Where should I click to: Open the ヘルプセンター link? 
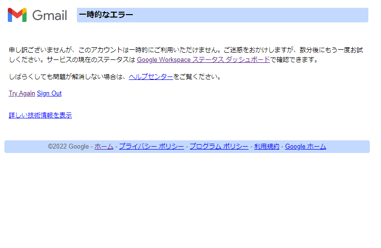[x=151, y=76]
